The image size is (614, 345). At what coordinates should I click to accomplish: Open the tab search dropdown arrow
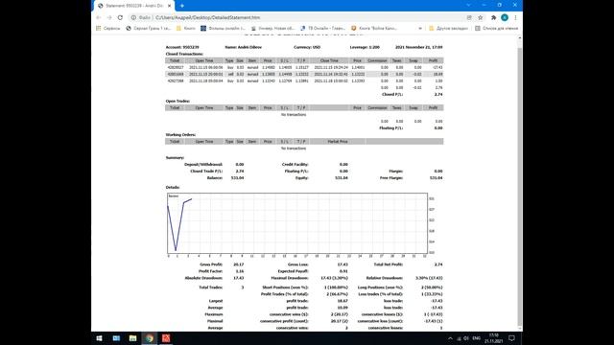(468, 5)
